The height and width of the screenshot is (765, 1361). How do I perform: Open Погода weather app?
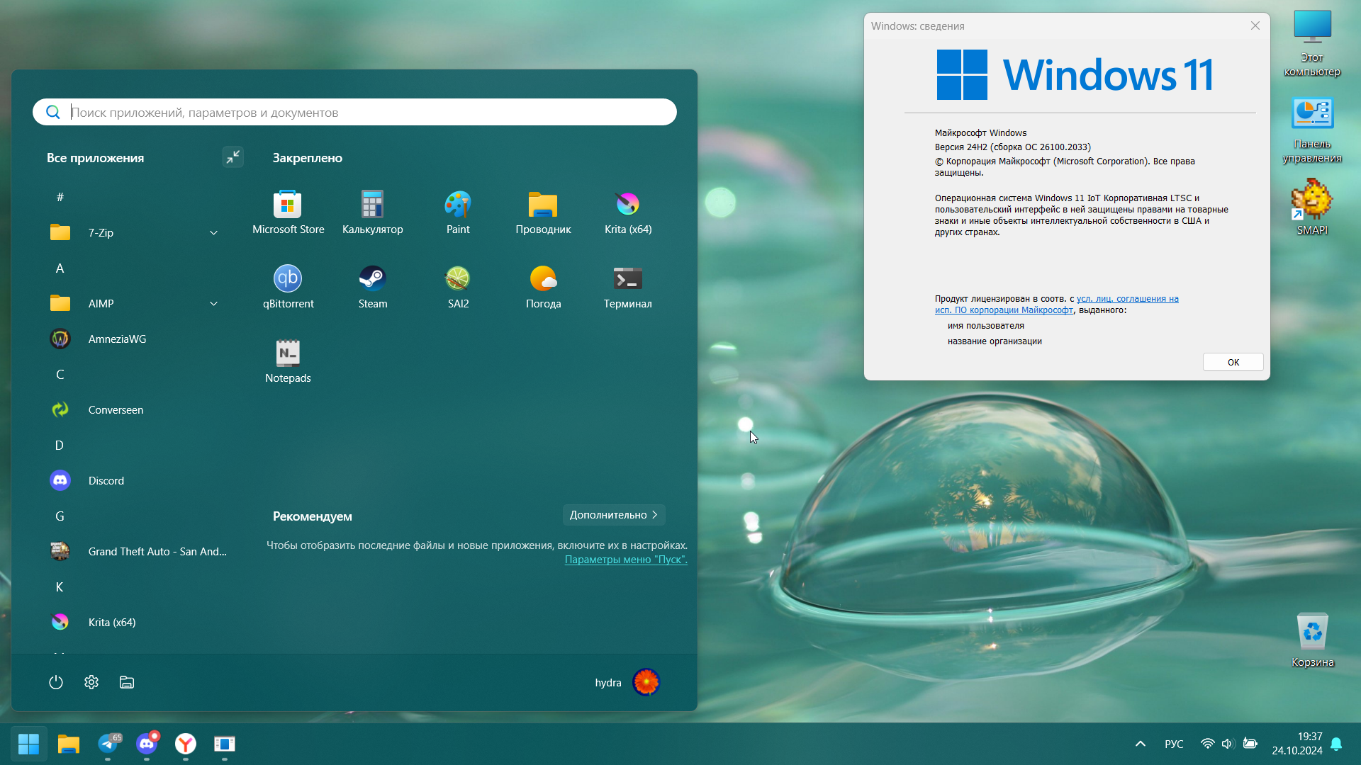click(x=543, y=286)
